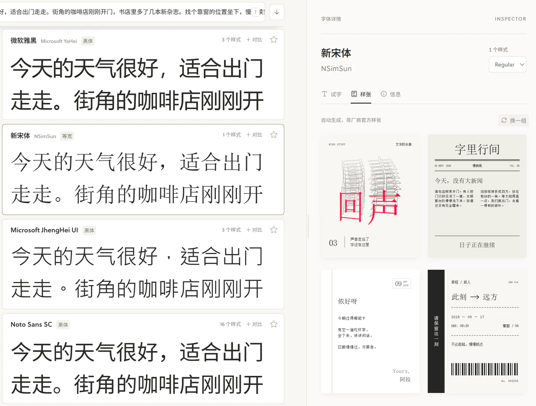Click the down arrow button beside preview text
536x406 pixels.
[x=277, y=12]
